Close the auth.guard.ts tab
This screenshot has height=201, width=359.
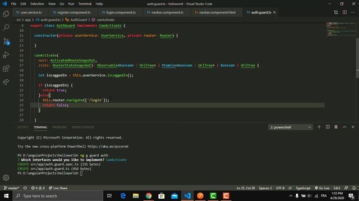(274, 12)
